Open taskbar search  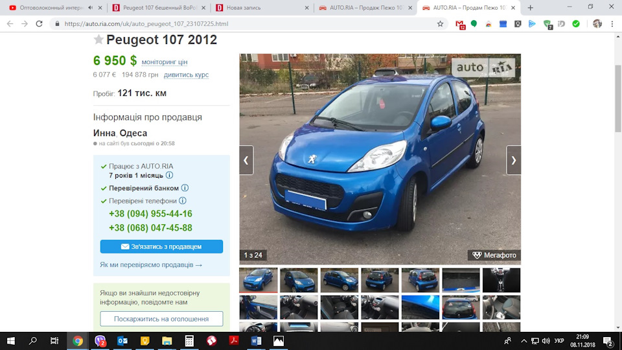point(33,341)
